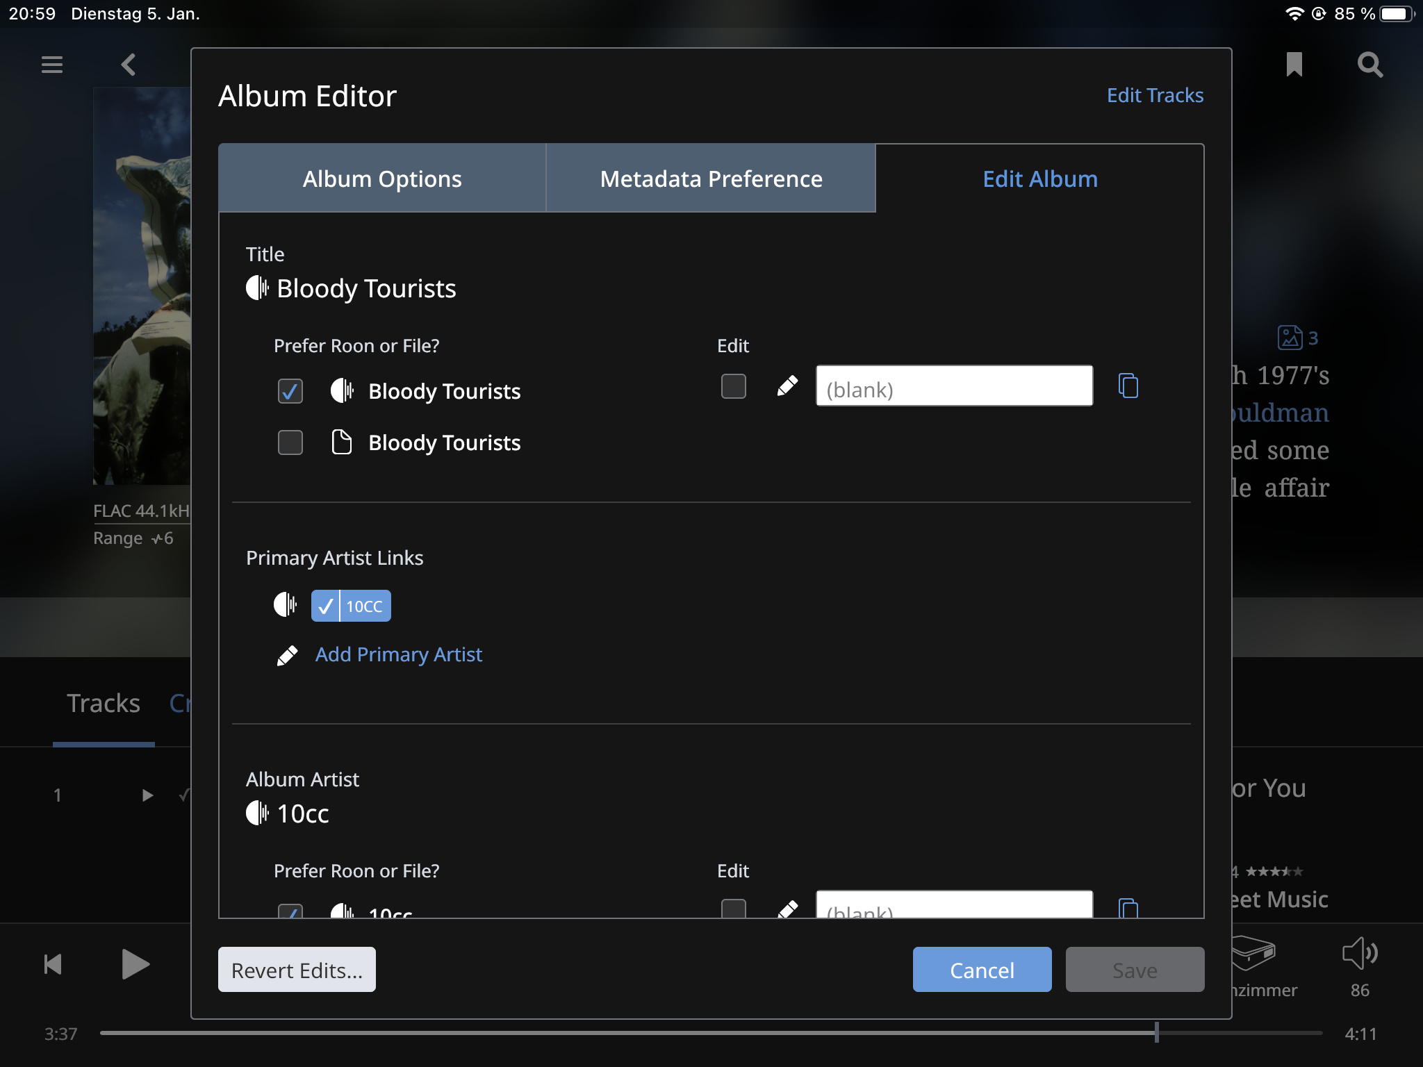The height and width of the screenshot is (1067, 1423).
Task: Copy title value using clipboard icon
Action: tap(1128, 386)
